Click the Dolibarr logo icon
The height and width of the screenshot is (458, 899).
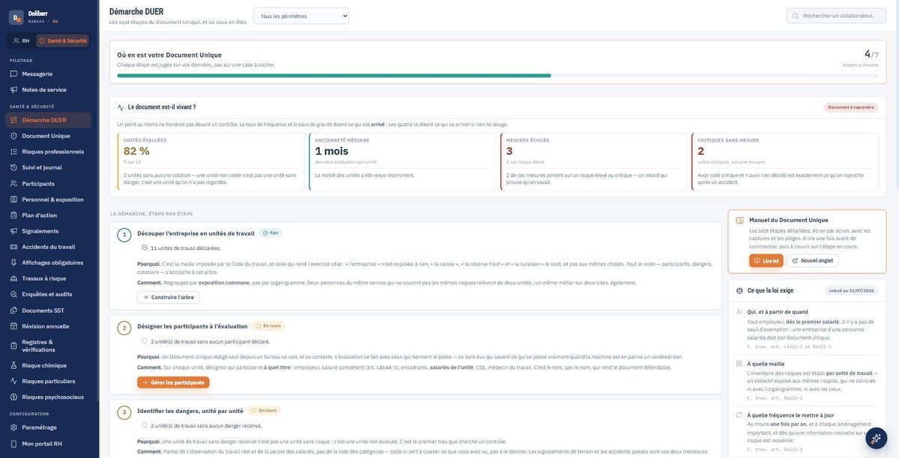[16, 17]
